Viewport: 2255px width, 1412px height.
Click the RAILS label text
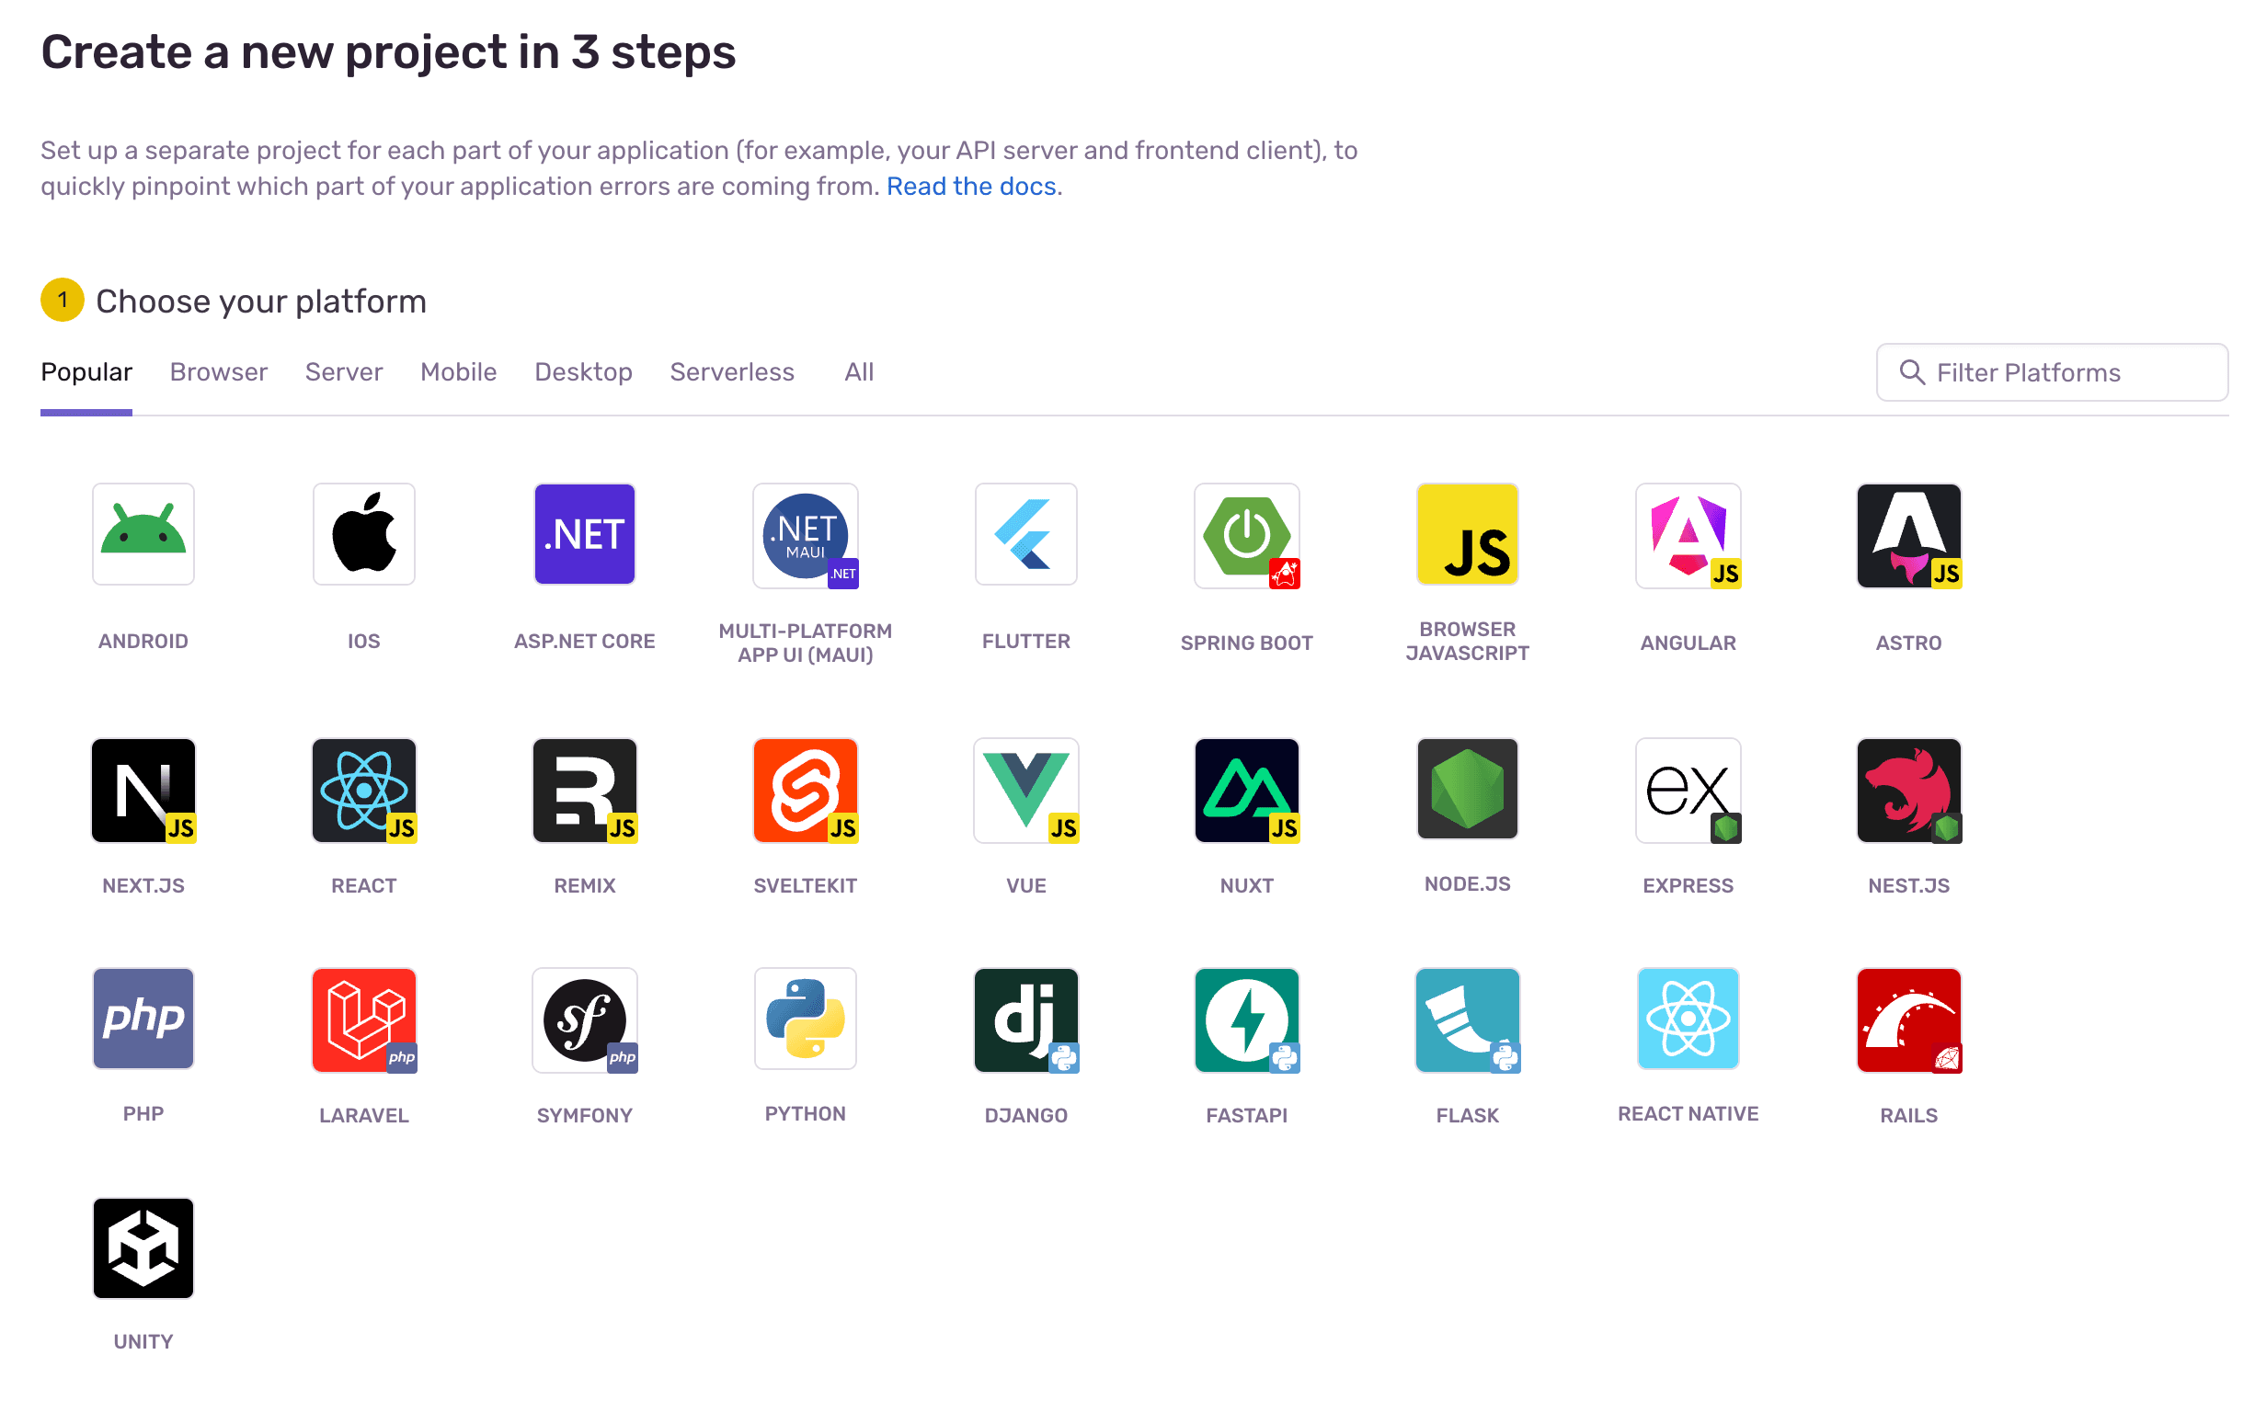click(1908, 1116)
